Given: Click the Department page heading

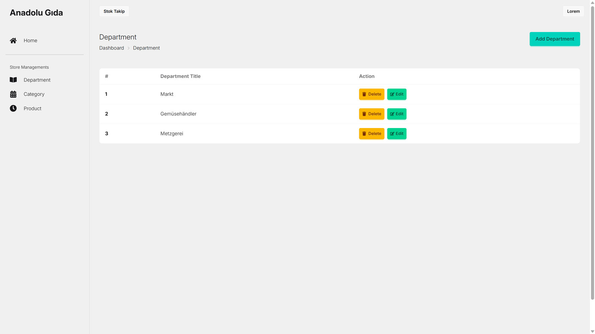Looking at the screenshot, I should [118, 37].
